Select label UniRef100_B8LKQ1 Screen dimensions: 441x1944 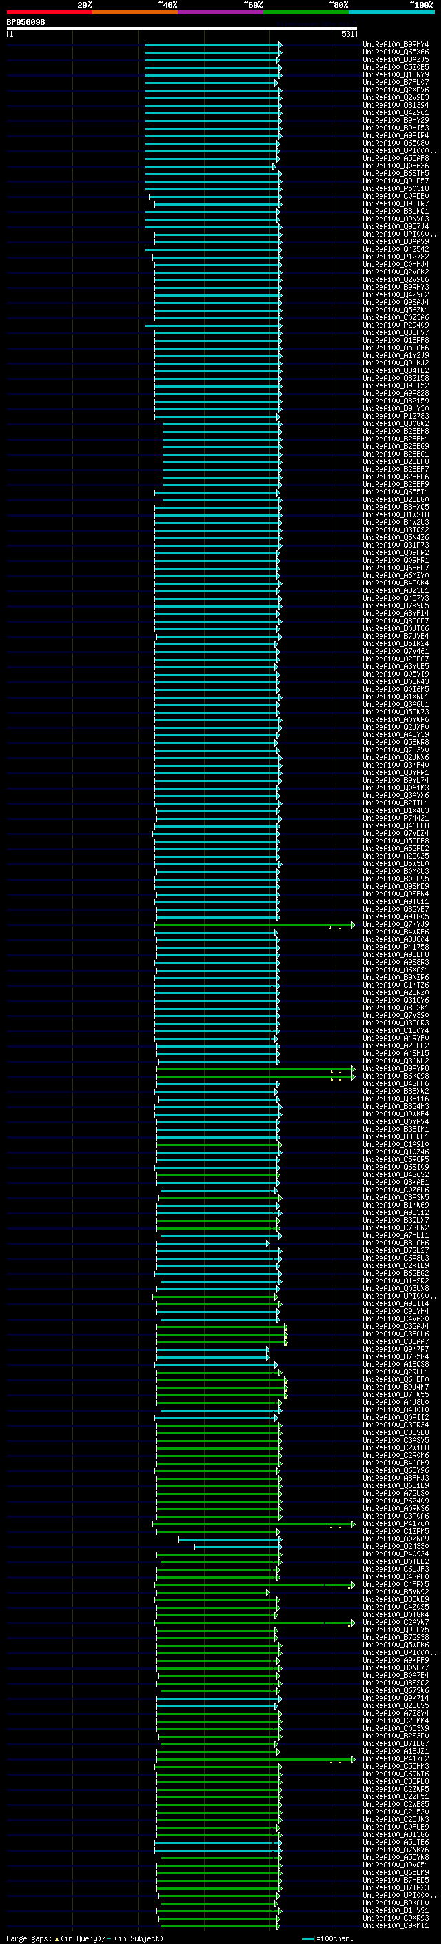point(396,211)
